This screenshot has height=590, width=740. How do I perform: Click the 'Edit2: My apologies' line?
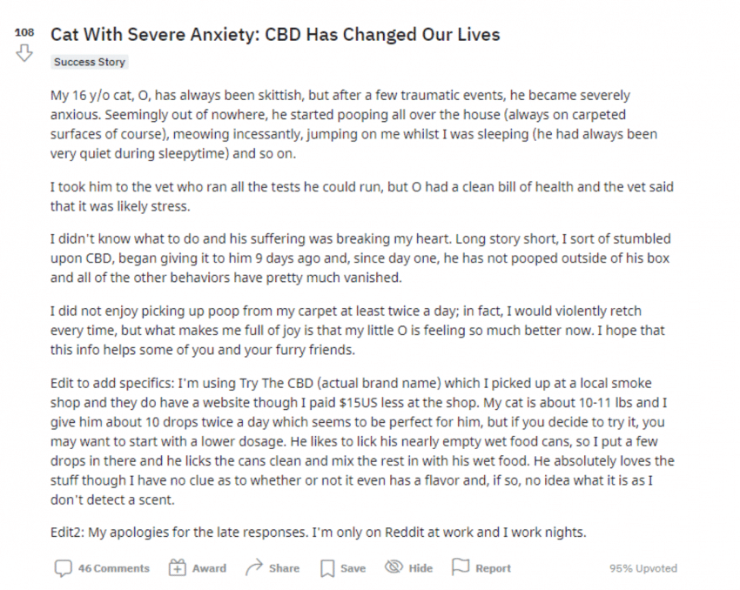318,533
